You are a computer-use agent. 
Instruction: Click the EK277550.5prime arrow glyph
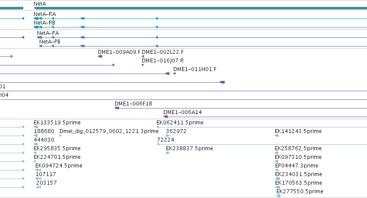tap(278, 196)
